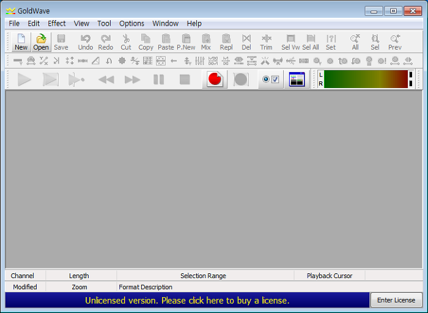
Task: Open the Effect menu
Action: (56, 23)
